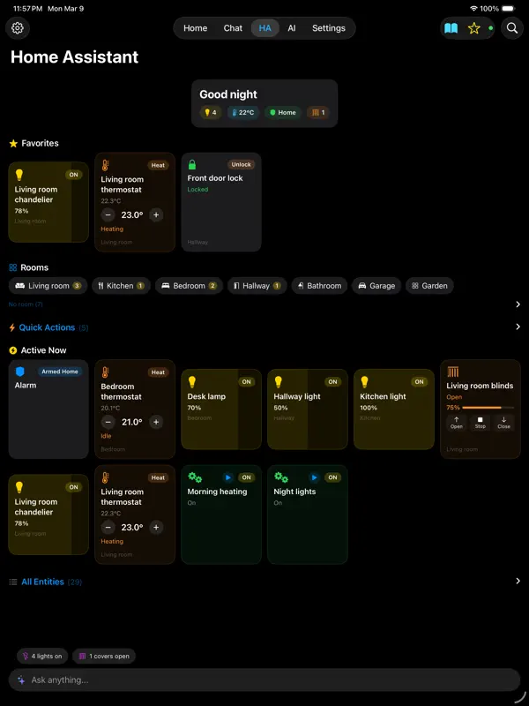Open the blinds with the Open arrow button
This screenshot has width=529, height=706.
(457, 423)
